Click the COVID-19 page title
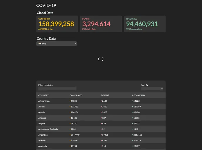 [x=46, y=5]
